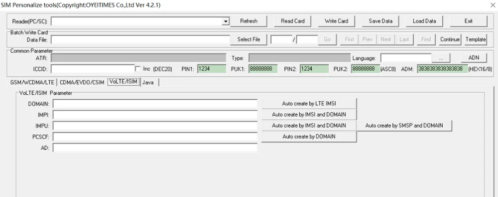Click the Load Data button
Image resolution: width=498 pixels, height=197 pixels.
tap(424, 21)
